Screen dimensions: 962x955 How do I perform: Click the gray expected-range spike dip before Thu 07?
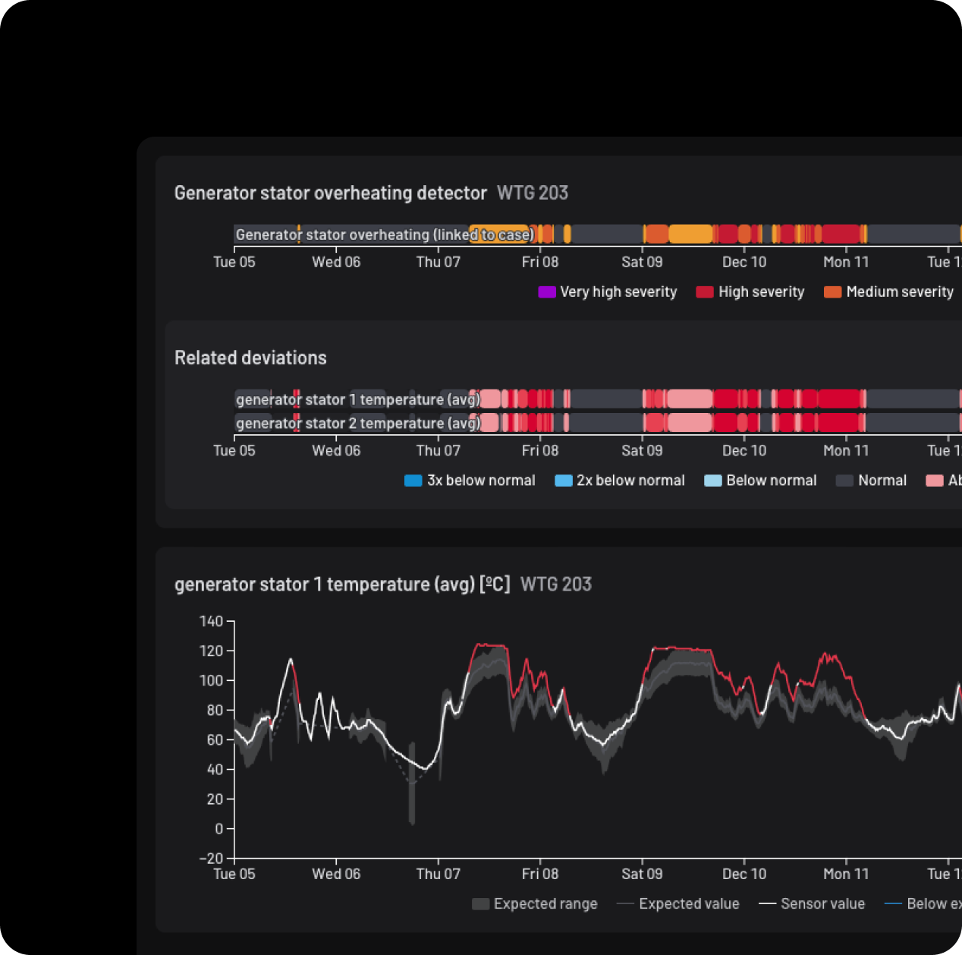(412, 783)
